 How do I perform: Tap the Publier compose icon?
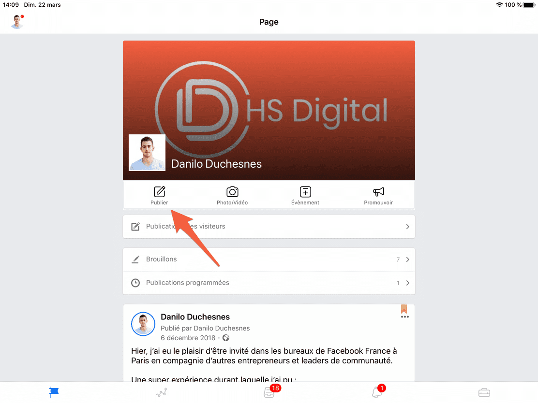159,192
